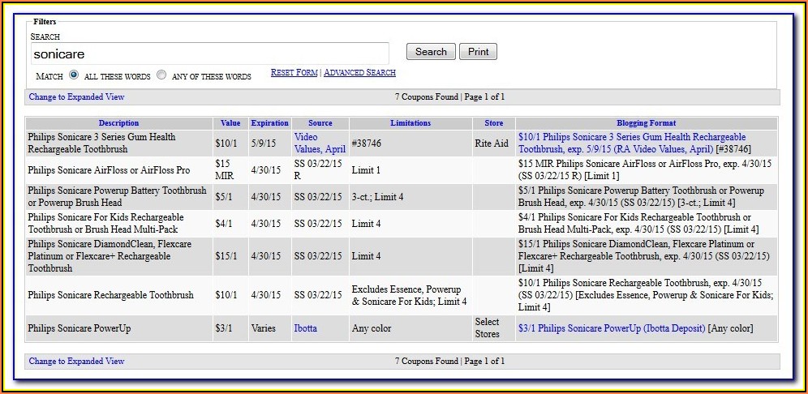Sort by the Limitations column header

tap(410, 123)
